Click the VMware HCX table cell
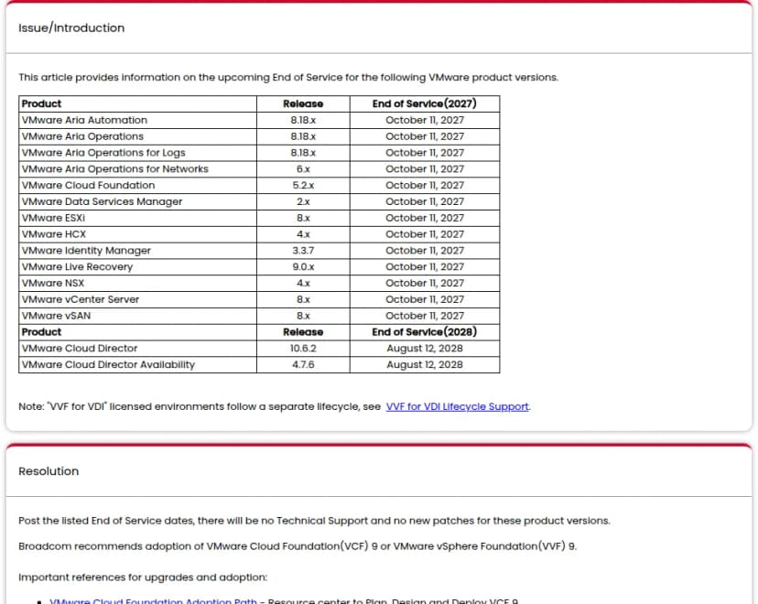758x604 pixels. pyautogui.click(x=137, y=234)
